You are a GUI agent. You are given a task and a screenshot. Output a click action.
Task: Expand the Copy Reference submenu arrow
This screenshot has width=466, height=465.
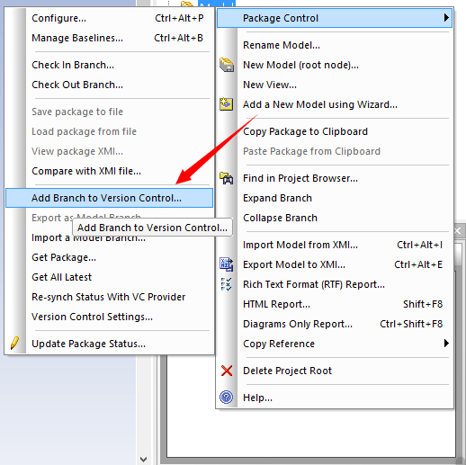(446, 344)
